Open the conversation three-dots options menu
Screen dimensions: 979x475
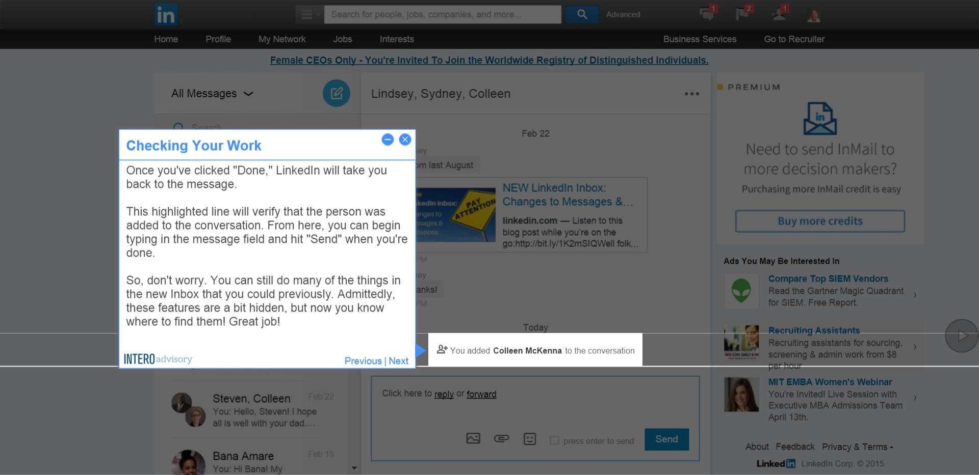[x=692, y=94]
